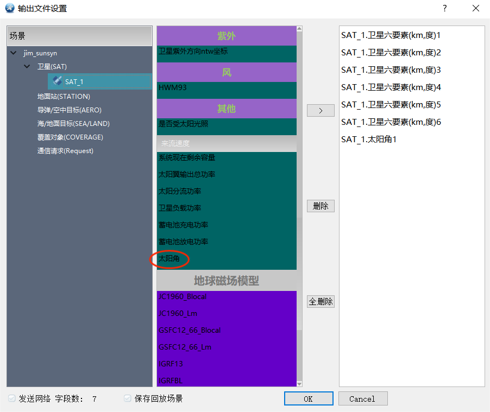Toggle the 保存回放场景 checkbox

[x=128, y=398]
